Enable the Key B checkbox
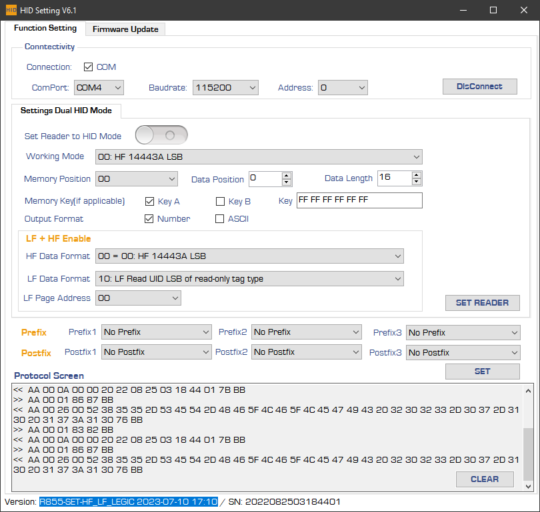The height and width of the screenshot is (512, 540). 221,201
